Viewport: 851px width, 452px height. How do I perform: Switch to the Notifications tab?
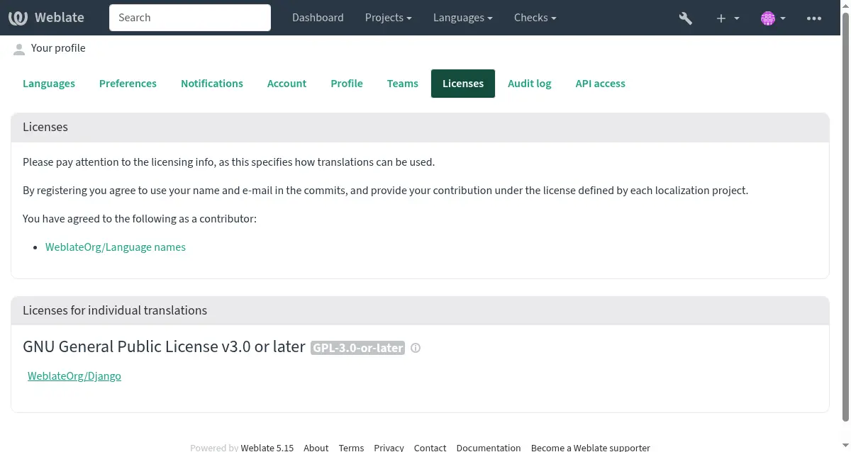[212, 84]
